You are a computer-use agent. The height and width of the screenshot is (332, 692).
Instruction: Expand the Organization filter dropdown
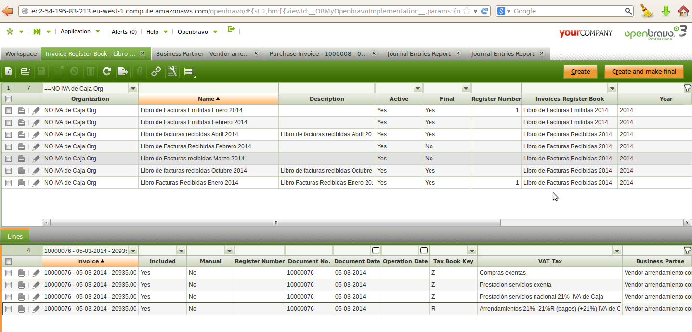click(132, 89)
